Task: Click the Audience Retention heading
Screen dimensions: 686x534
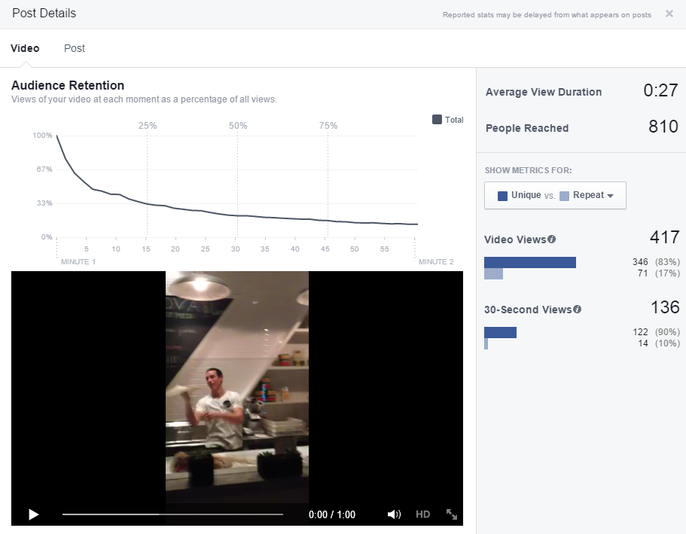Action: [x=68, y=85]
